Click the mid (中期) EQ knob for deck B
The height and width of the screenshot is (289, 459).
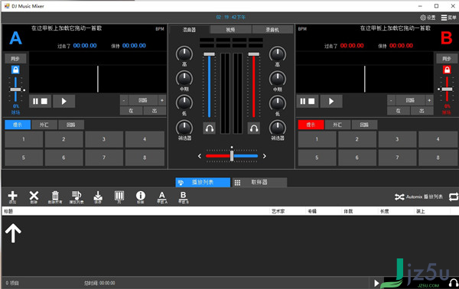278,79
